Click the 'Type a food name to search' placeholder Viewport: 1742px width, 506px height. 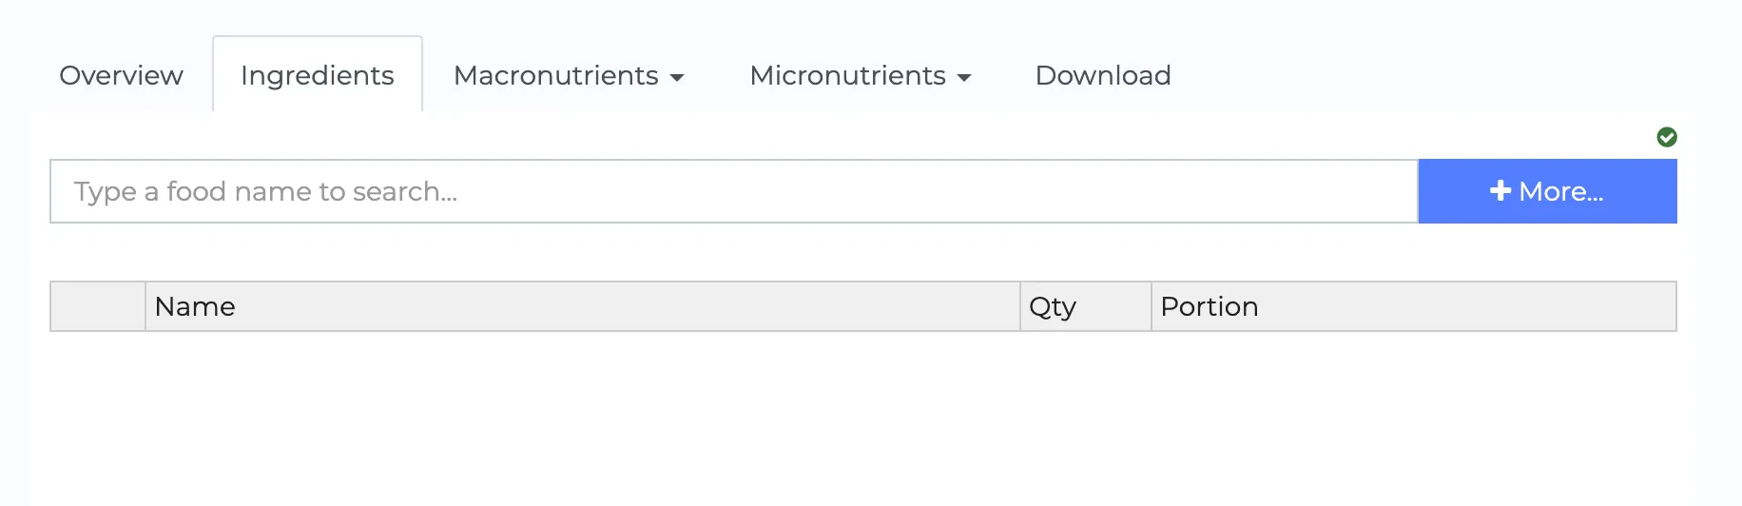point(265,191)
